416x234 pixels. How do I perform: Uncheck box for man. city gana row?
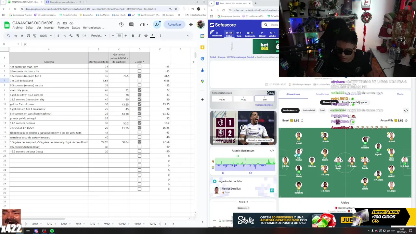coord(139,90)
